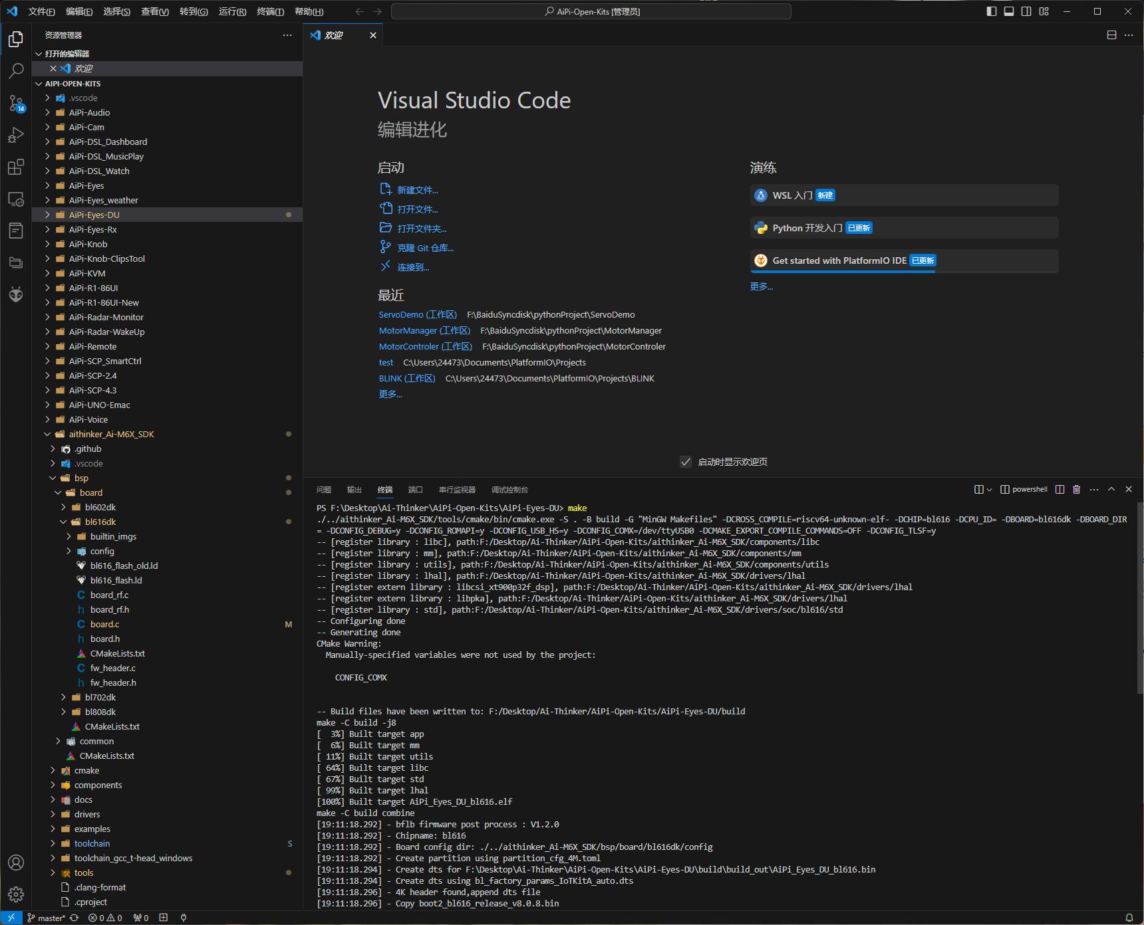Click Open Folder link on welcome page

[x=422, y=229]
